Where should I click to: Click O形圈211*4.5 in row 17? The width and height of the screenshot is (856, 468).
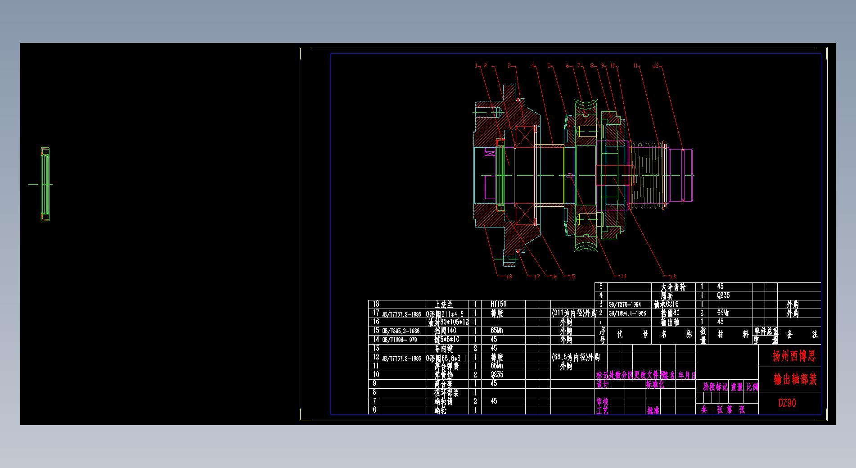445,314
